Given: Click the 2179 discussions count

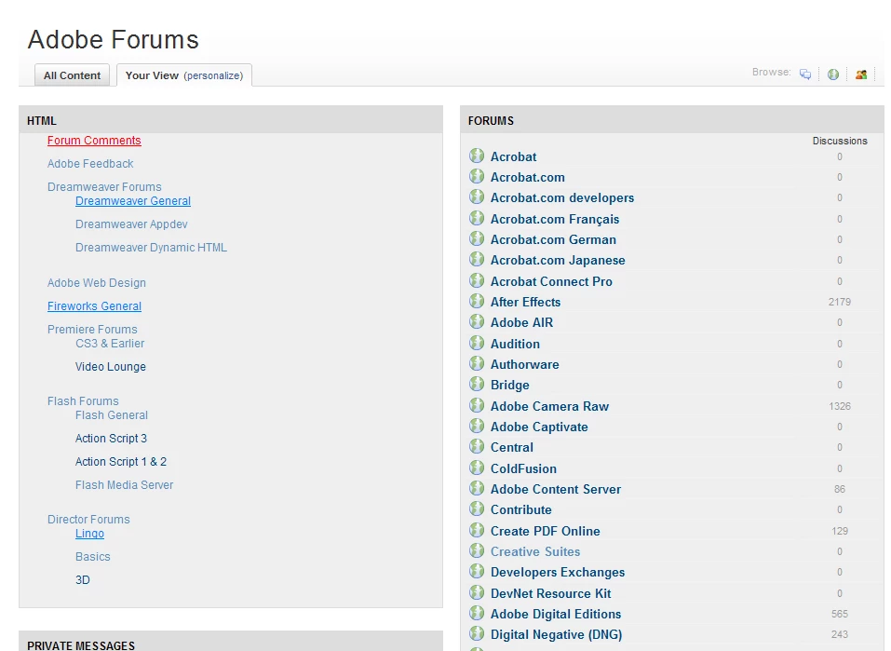Looking at the screenshot, I should click(x=840, y=302).
